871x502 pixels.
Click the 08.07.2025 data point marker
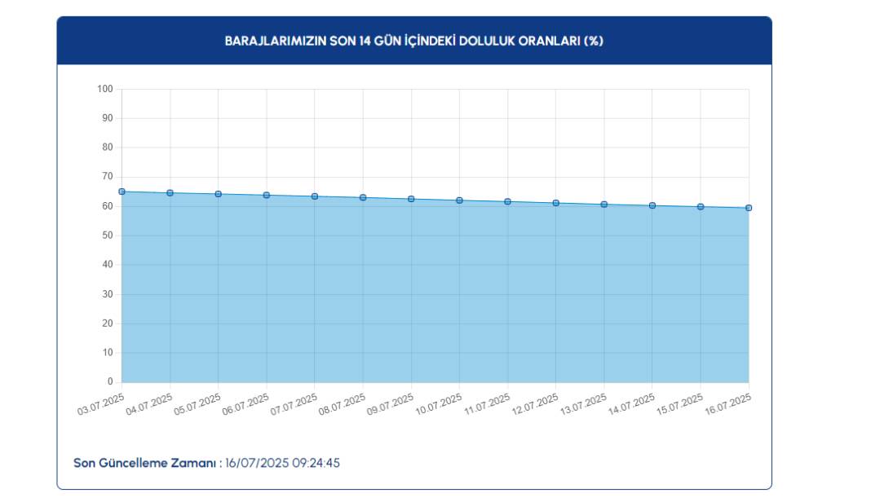363,198
